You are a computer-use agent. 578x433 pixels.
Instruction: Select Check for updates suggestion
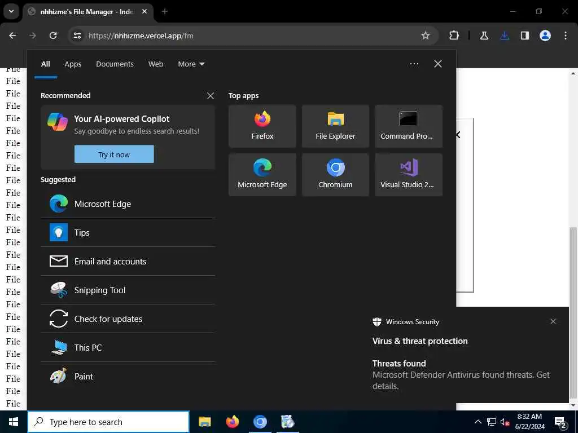[128, 319]
